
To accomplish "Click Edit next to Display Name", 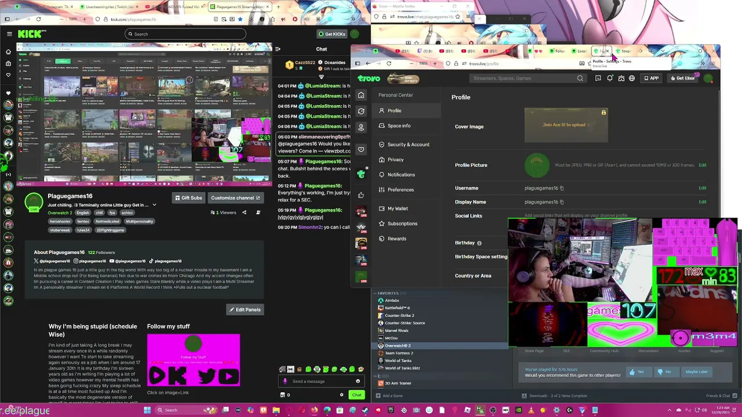I will [702, 202].
